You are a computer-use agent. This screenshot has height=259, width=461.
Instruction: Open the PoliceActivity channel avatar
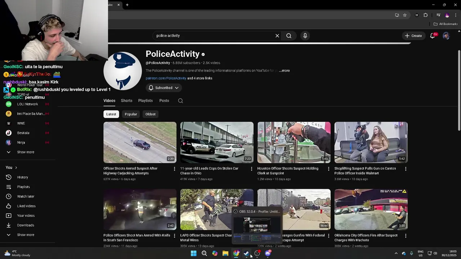(122, 71)
